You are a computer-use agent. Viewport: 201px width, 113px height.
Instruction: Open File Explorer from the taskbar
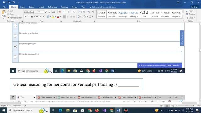point(68,110)
